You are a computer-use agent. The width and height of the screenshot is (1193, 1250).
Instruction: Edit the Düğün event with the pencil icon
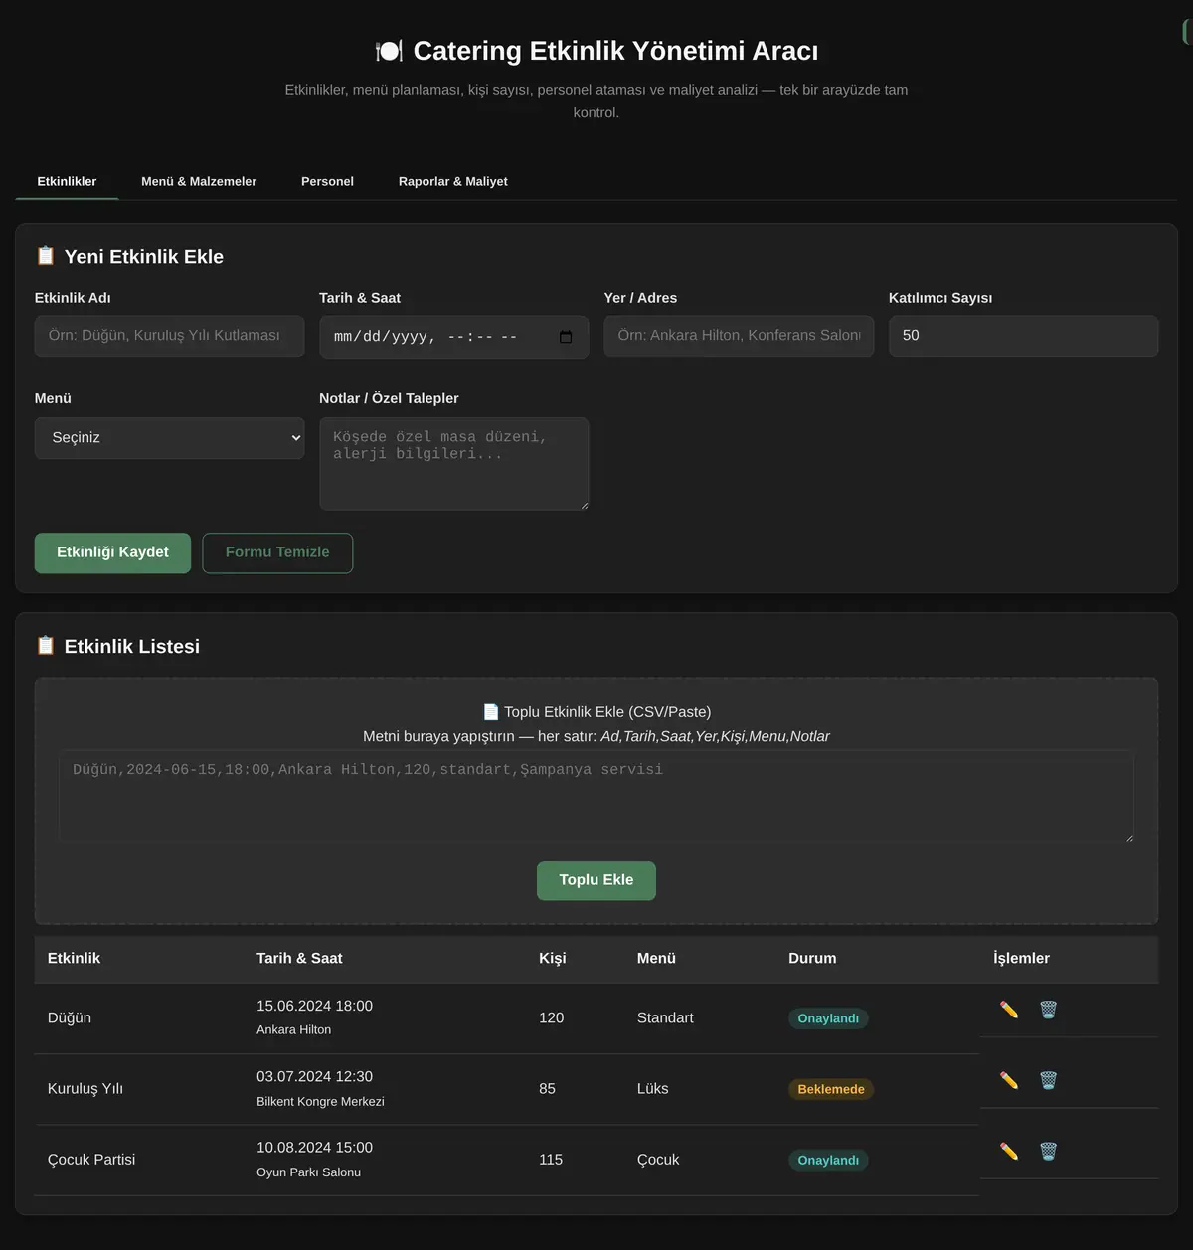click(1009, 1010)
